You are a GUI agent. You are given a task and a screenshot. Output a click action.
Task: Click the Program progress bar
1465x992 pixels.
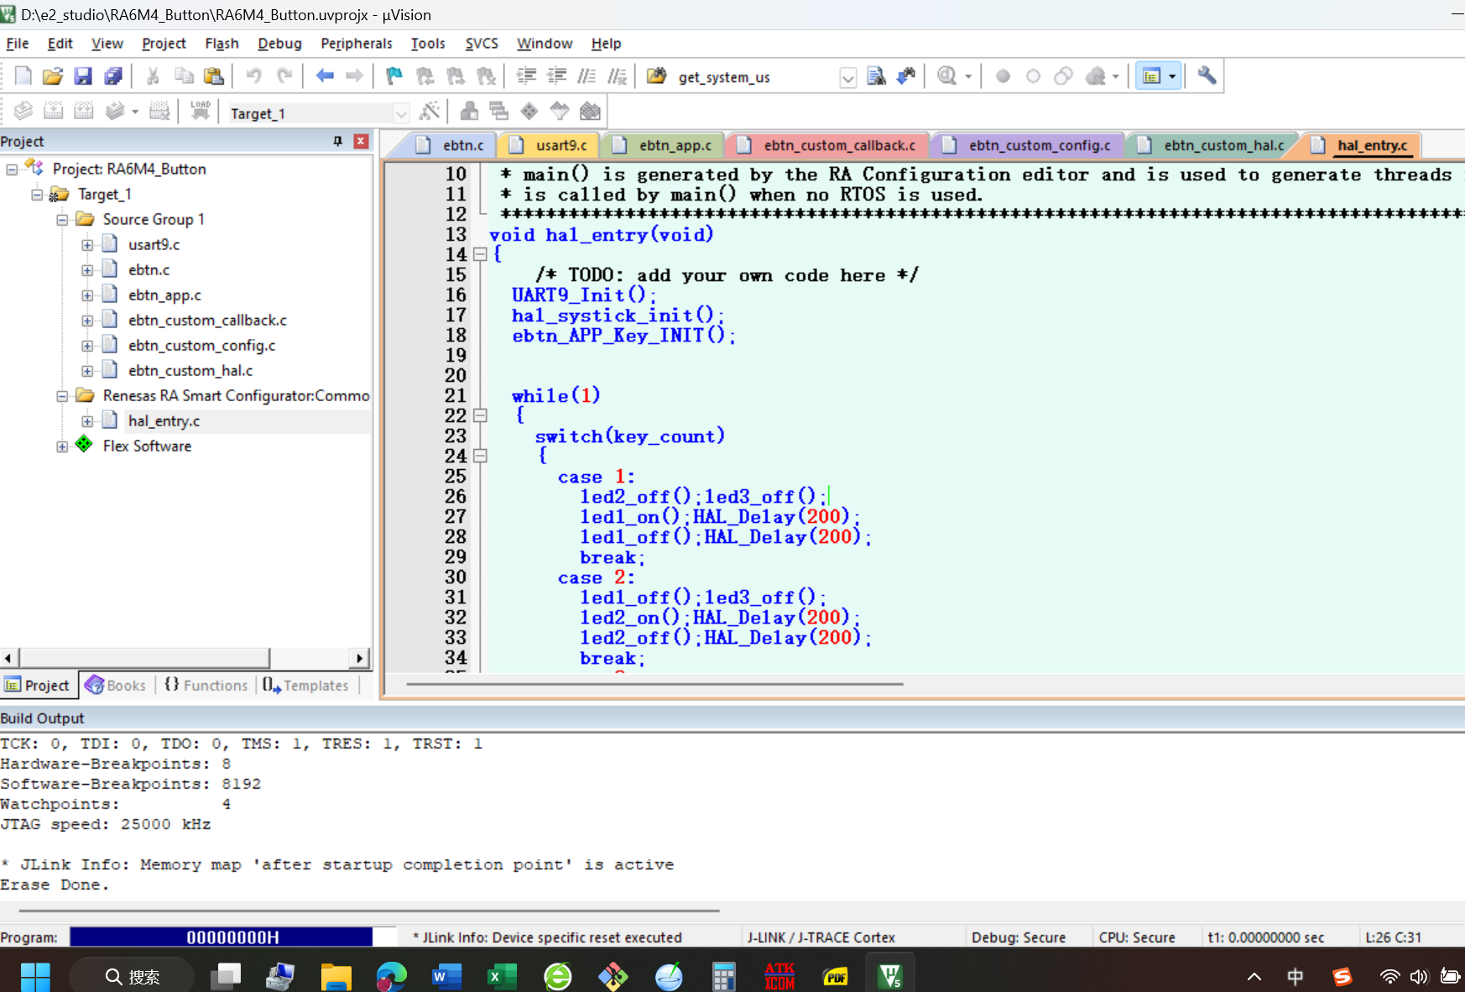pos(232,937)
